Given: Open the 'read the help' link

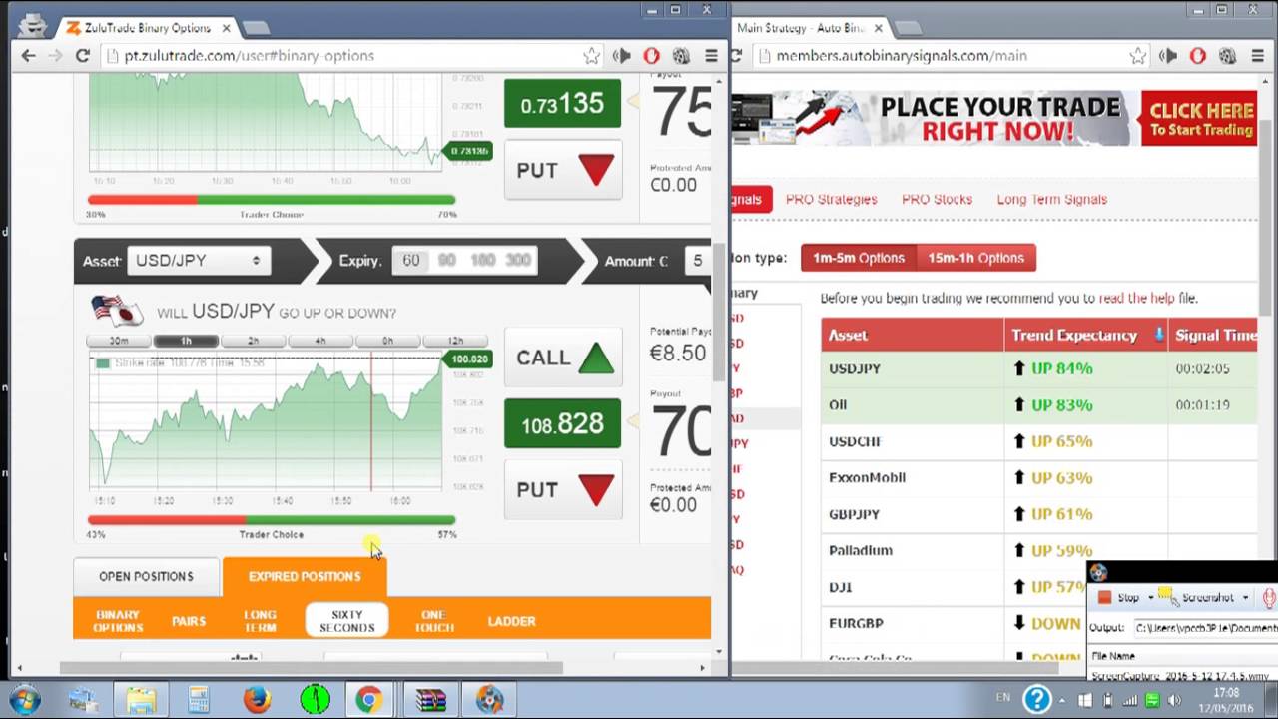Looking at the screenshot, I should [1136, 298].
